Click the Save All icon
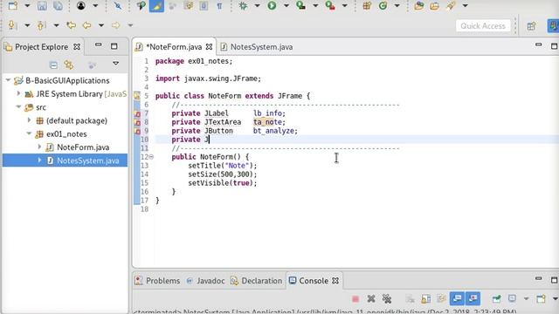 [58, 6]
